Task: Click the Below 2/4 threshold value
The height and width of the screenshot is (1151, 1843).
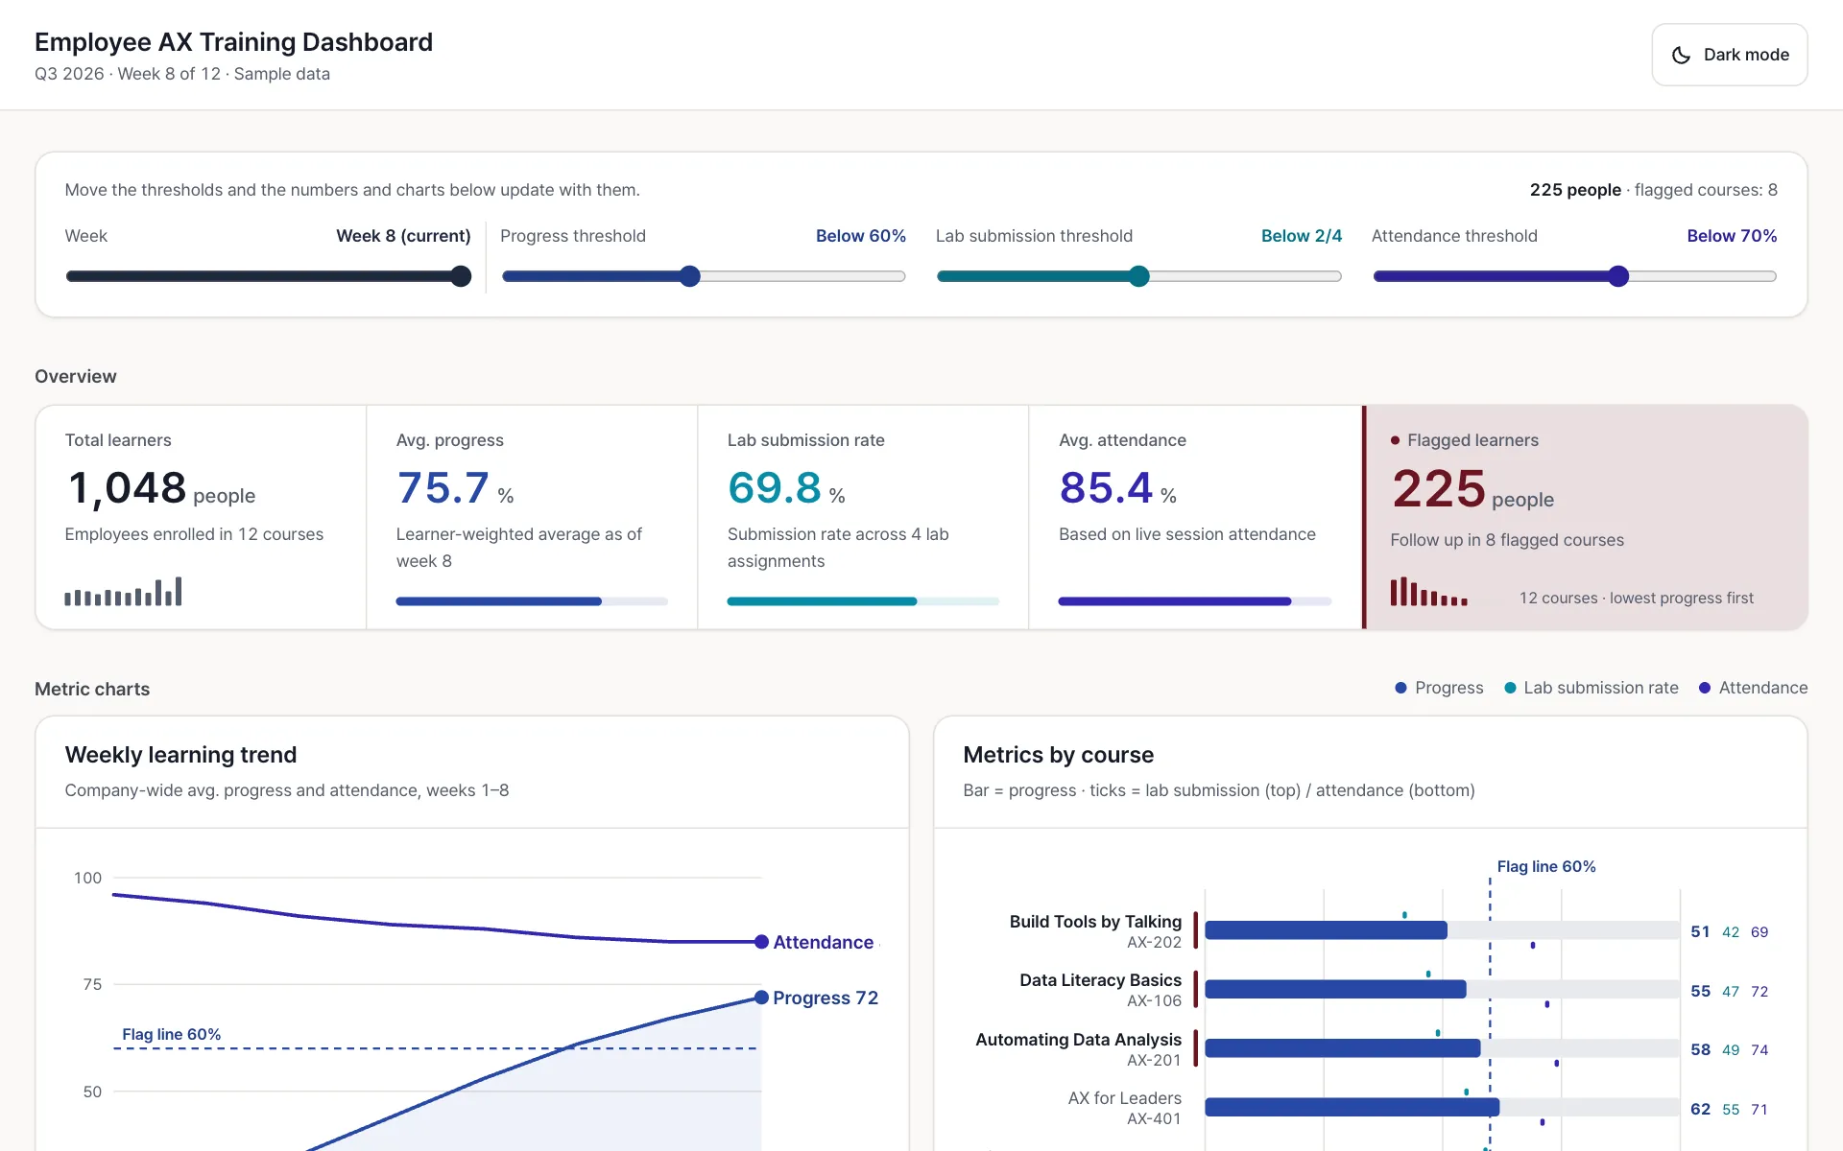Action: pos(1302,236)
